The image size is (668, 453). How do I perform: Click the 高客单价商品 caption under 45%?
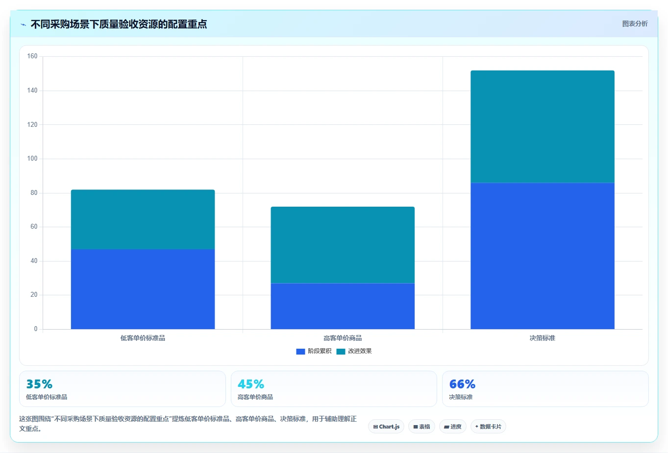tap(255, 397)
